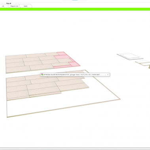Image resolution: width=150 pixels, height=150 pixels.
Task: Switch to the Diagram+List tab
Action: (14, 6)
